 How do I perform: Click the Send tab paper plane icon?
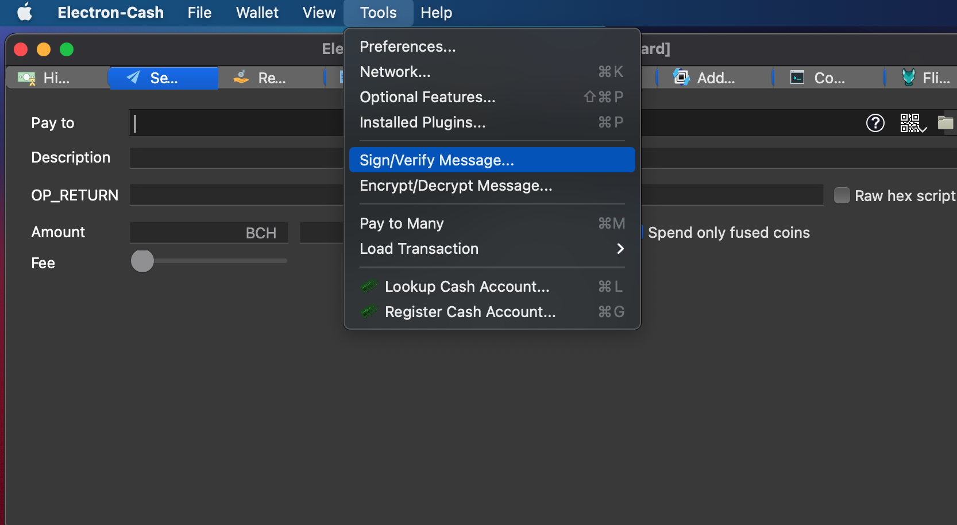coord(133,78)
